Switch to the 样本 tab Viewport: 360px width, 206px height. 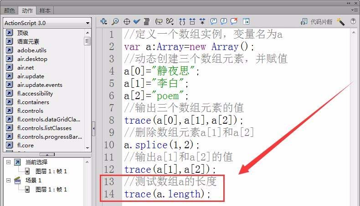45,10
